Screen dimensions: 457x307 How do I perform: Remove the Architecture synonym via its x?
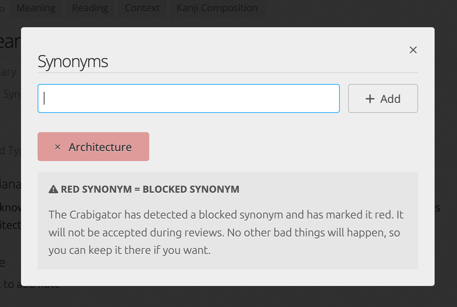pyautogui.click(x=58, y=147)
